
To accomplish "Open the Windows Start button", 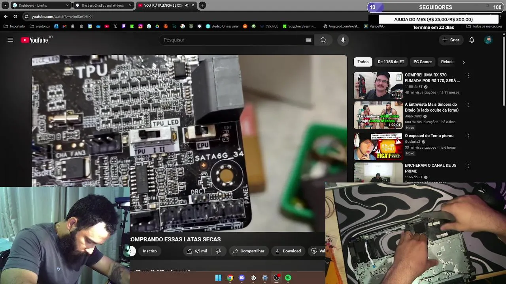I will click(x=218, y=278).
